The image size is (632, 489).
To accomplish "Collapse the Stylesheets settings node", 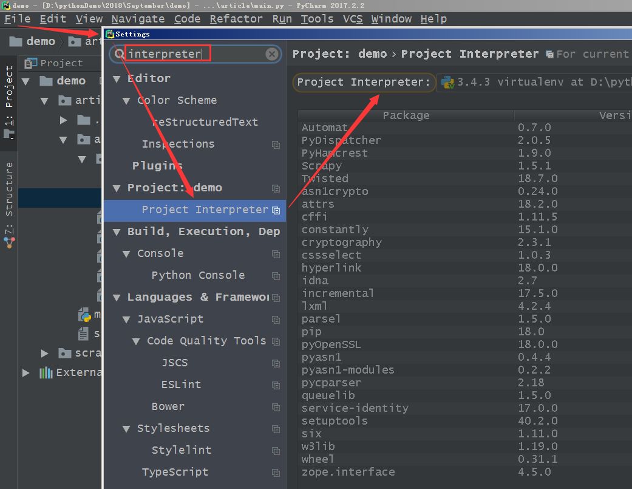I will click(x=126, y=429).
